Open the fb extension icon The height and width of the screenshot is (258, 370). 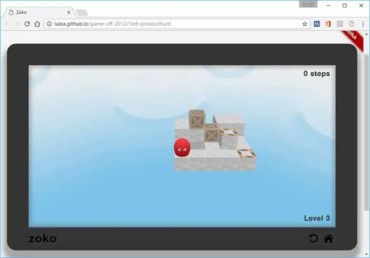(316, 24)
